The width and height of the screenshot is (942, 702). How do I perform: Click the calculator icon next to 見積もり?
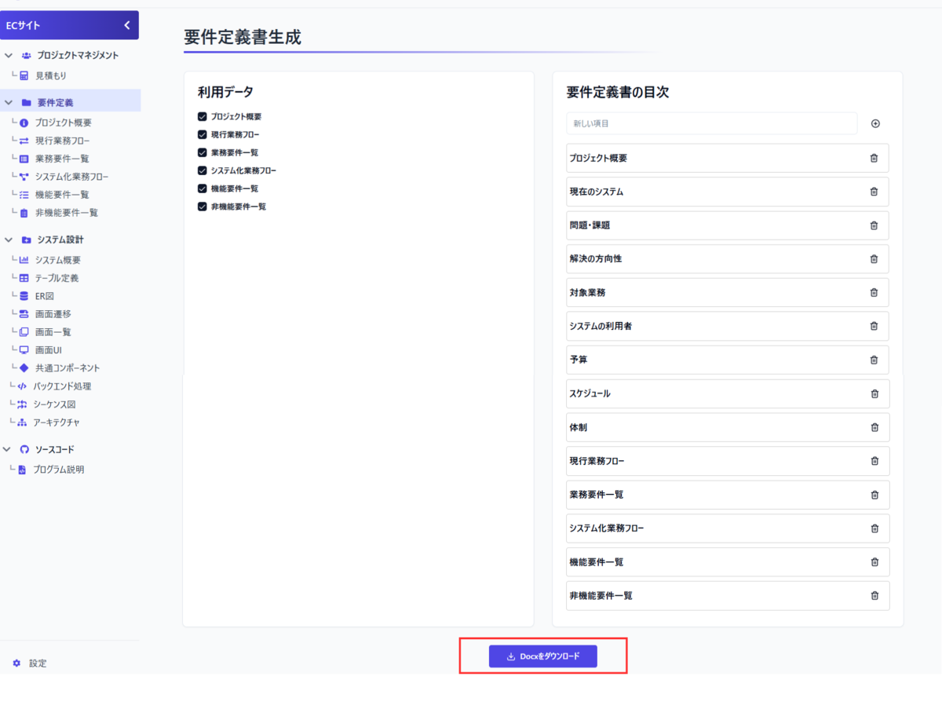(24, 76)
